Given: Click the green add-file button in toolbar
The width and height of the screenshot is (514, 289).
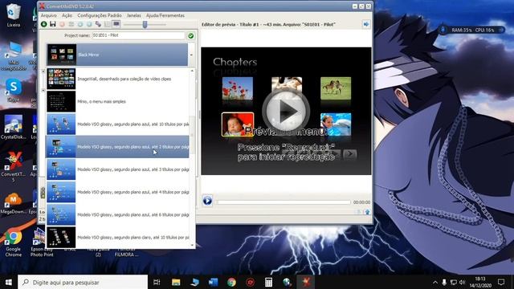Looking at the screenshot, I should [43, 24].
